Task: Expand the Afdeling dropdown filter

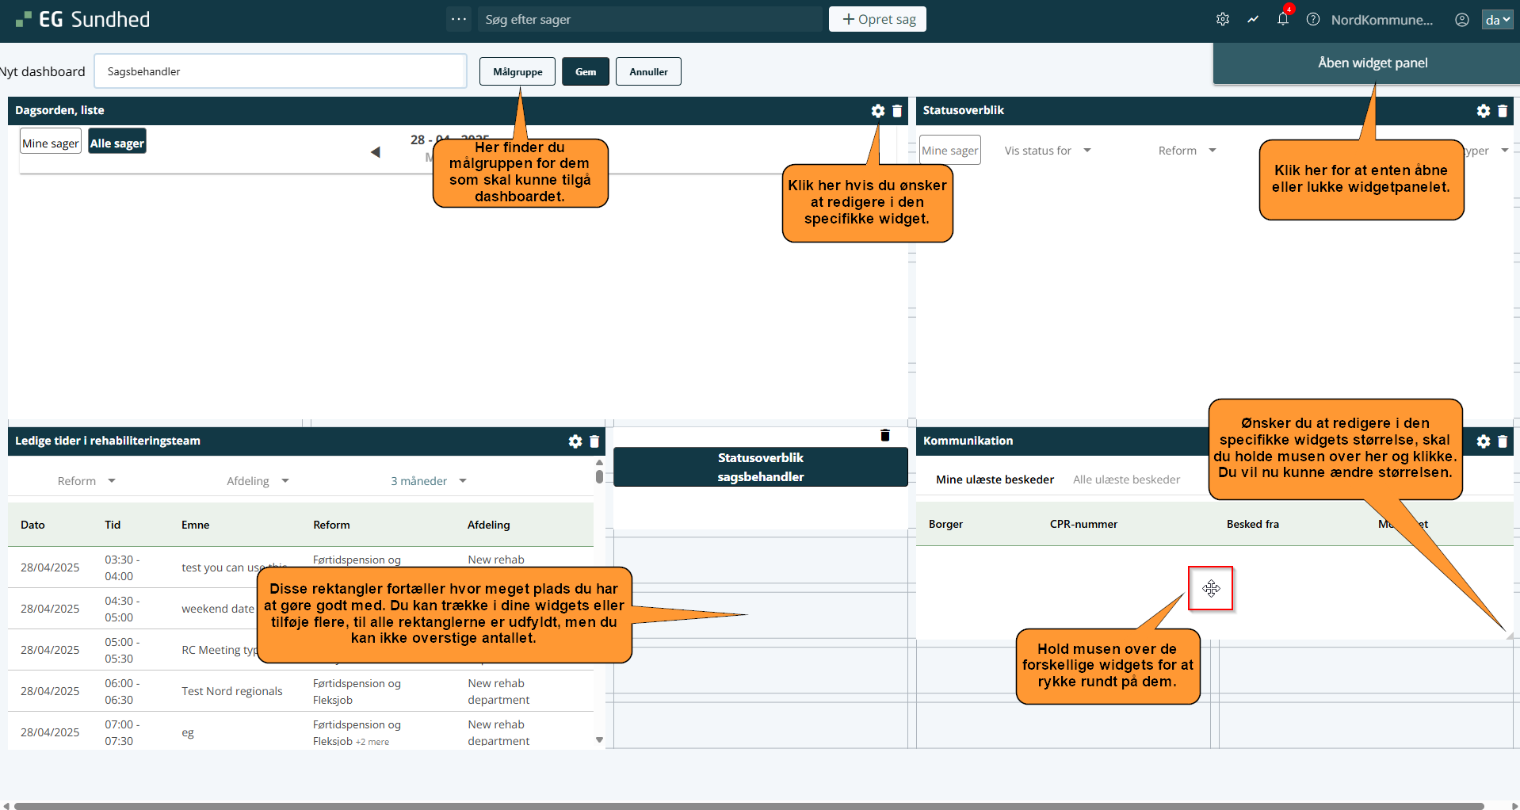Action: [x=258, y=481]
